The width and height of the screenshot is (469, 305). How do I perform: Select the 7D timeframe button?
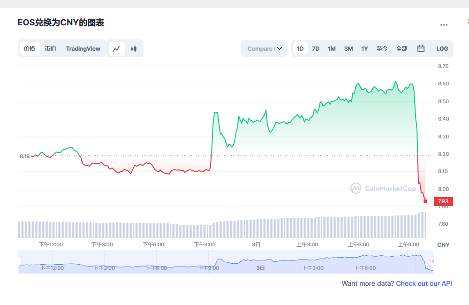(316, 48)
